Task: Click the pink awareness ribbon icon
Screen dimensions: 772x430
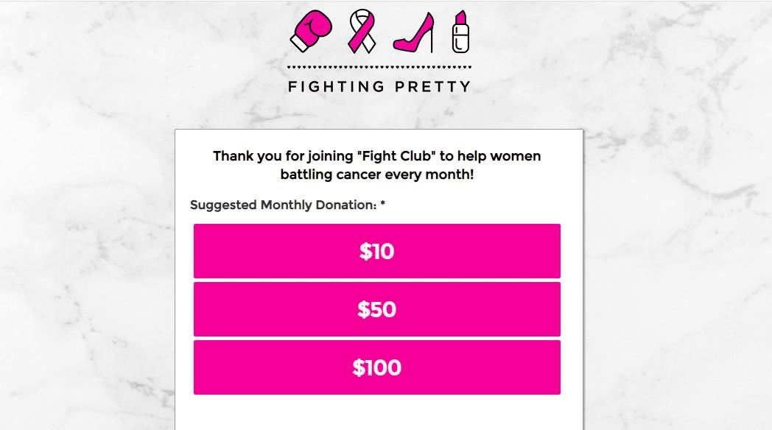Action: click(362, 31)
